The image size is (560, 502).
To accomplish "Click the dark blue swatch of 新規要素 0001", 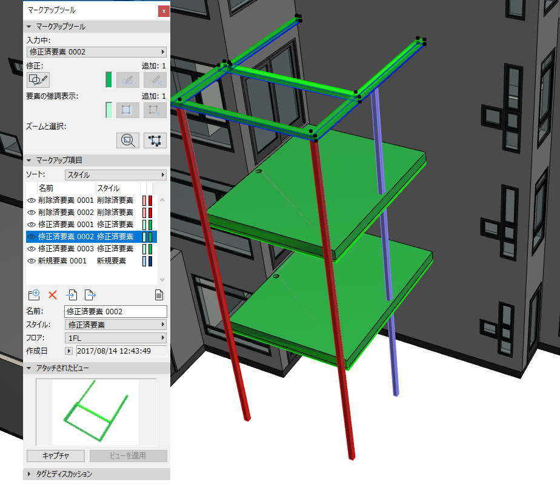I will pos(150,261).
